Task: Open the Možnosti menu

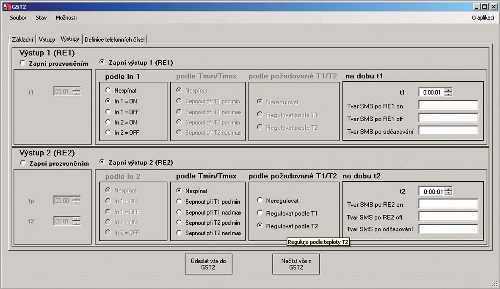Action: pyautogui.click(x=66, y=17)
